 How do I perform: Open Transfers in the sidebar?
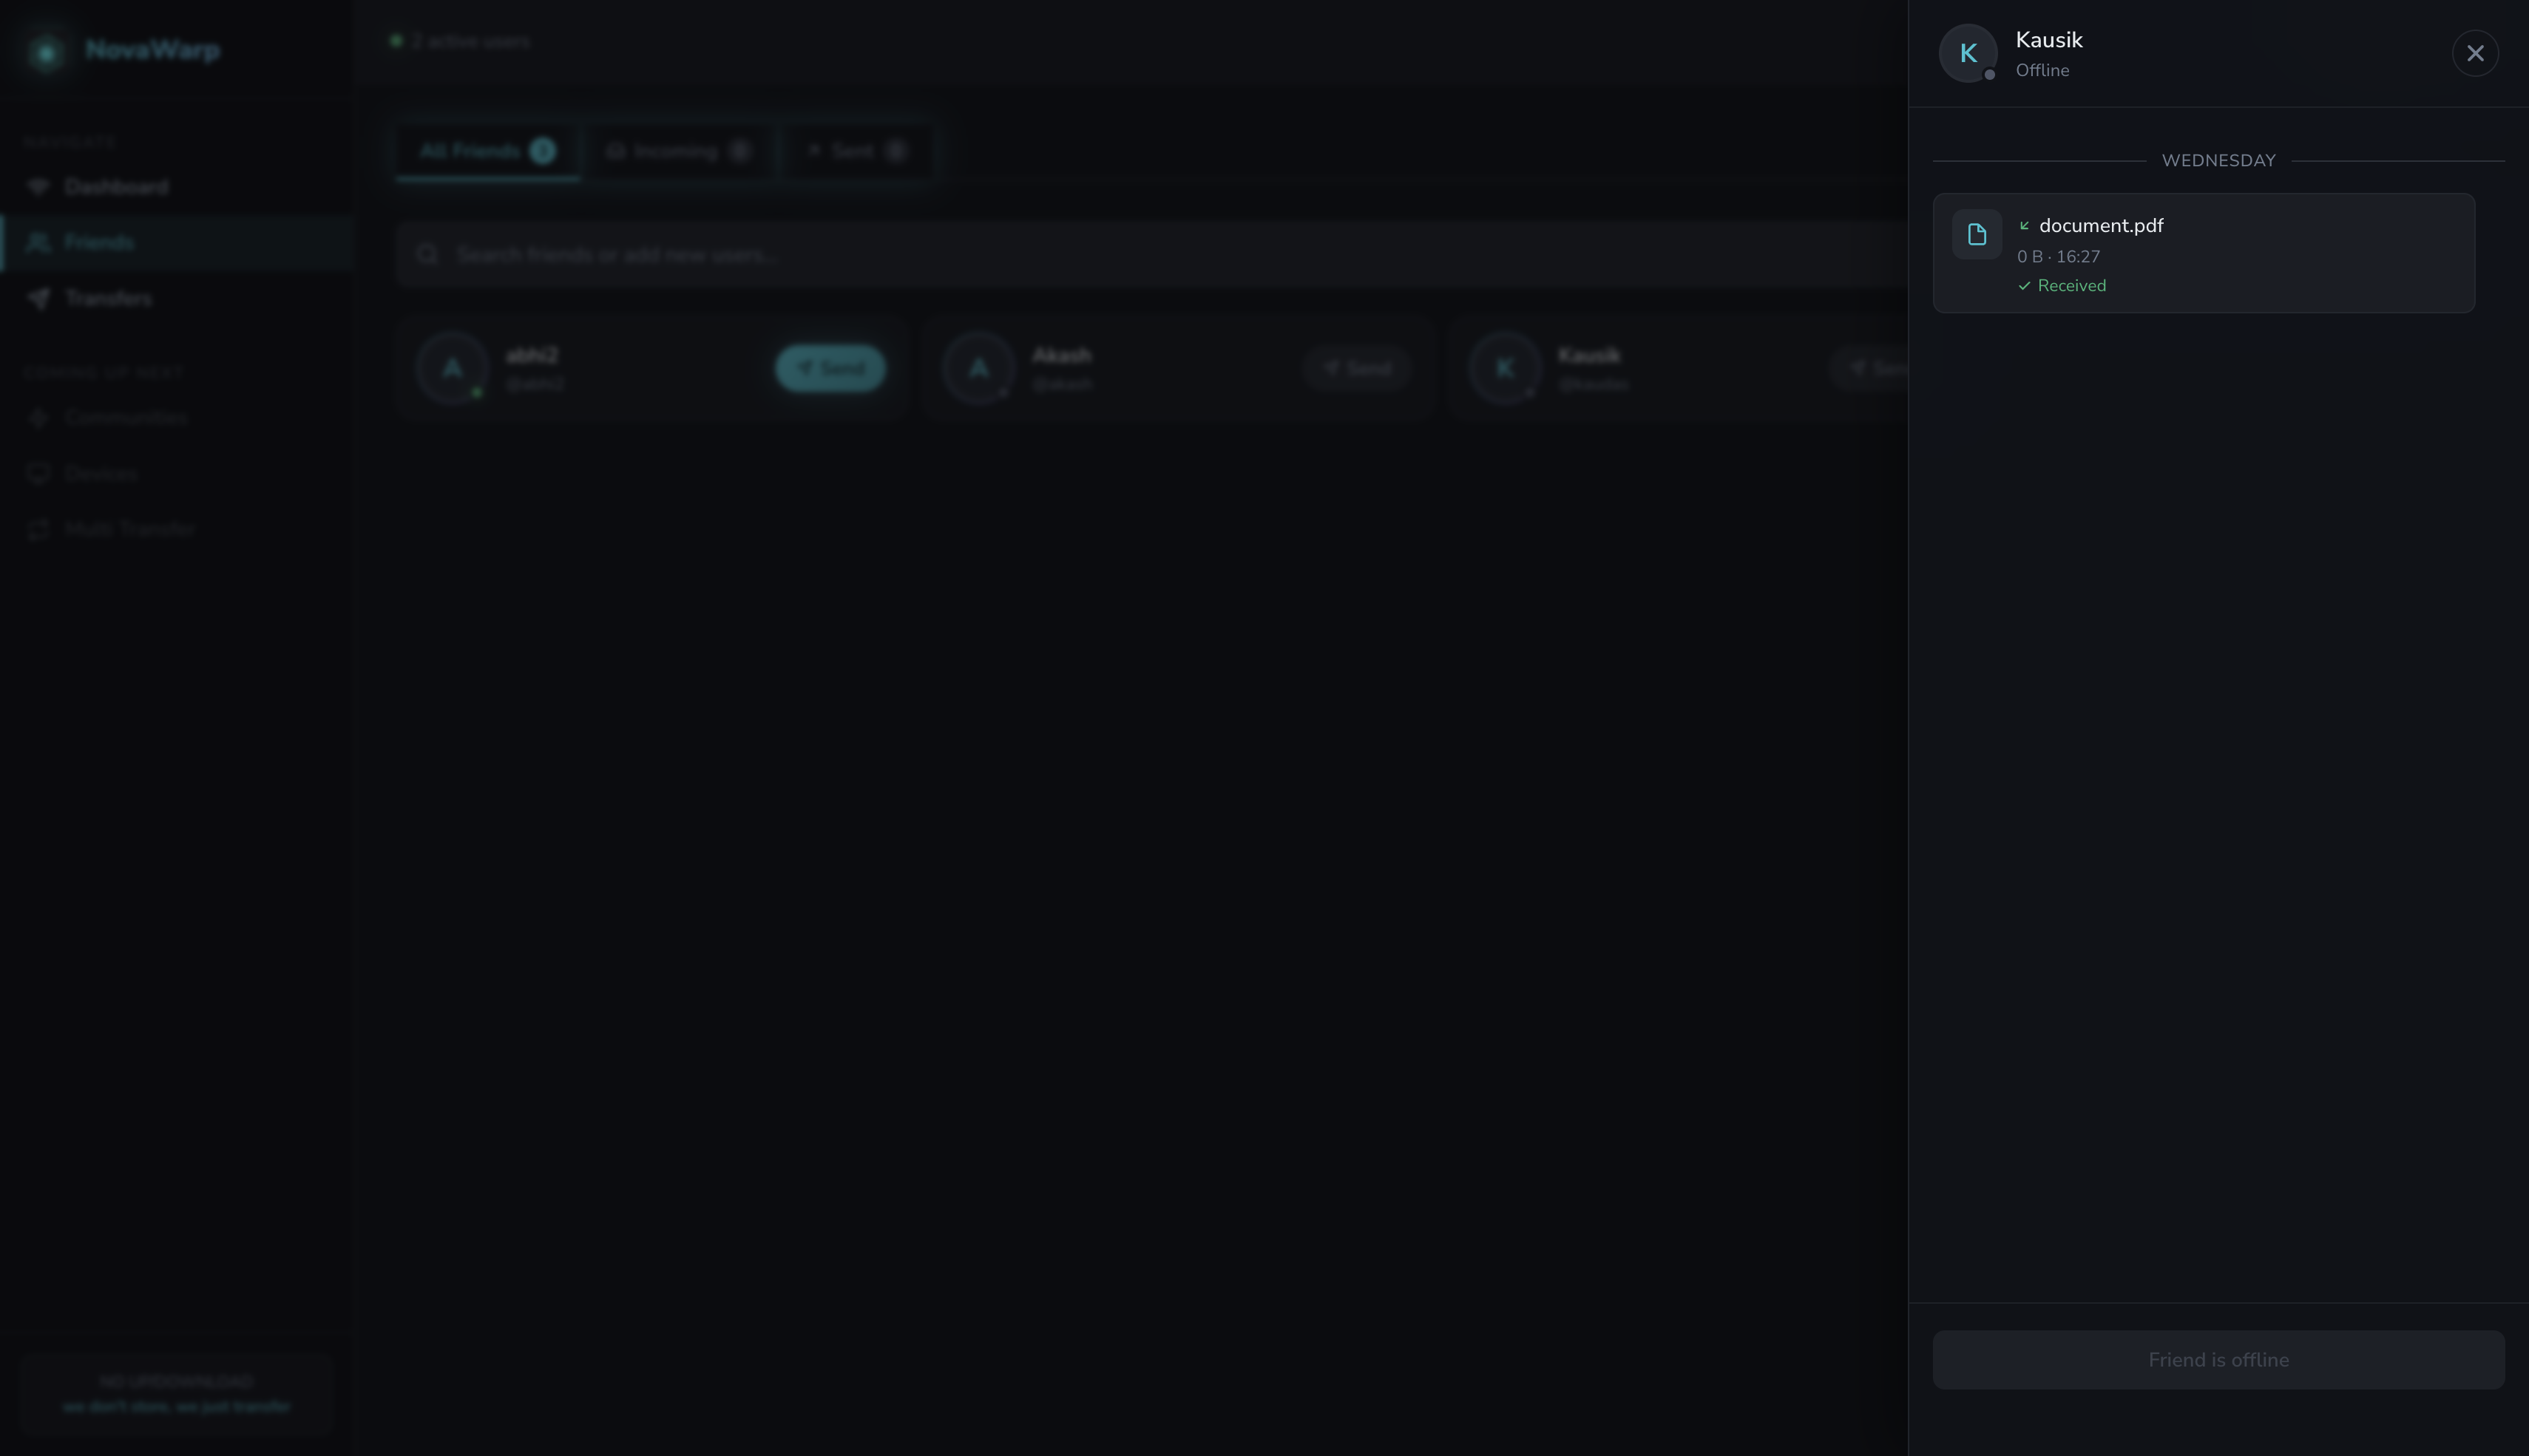(176, 298)
